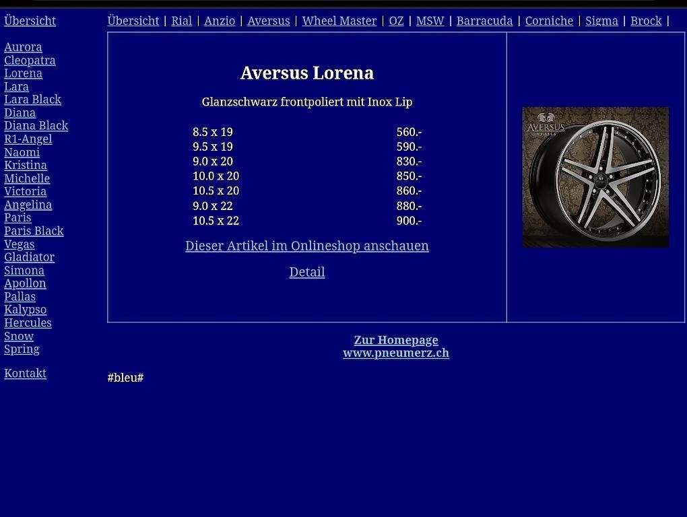Open the Lara wheel page
The width and height of the screenshot is (687, 517).
[16, 87]
